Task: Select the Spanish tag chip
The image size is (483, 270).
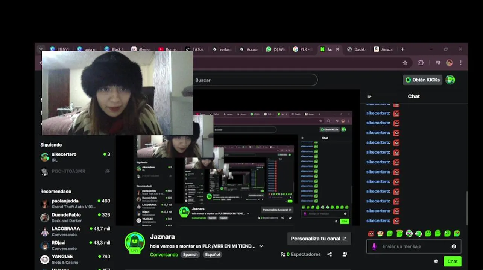Action: (190, 254)
